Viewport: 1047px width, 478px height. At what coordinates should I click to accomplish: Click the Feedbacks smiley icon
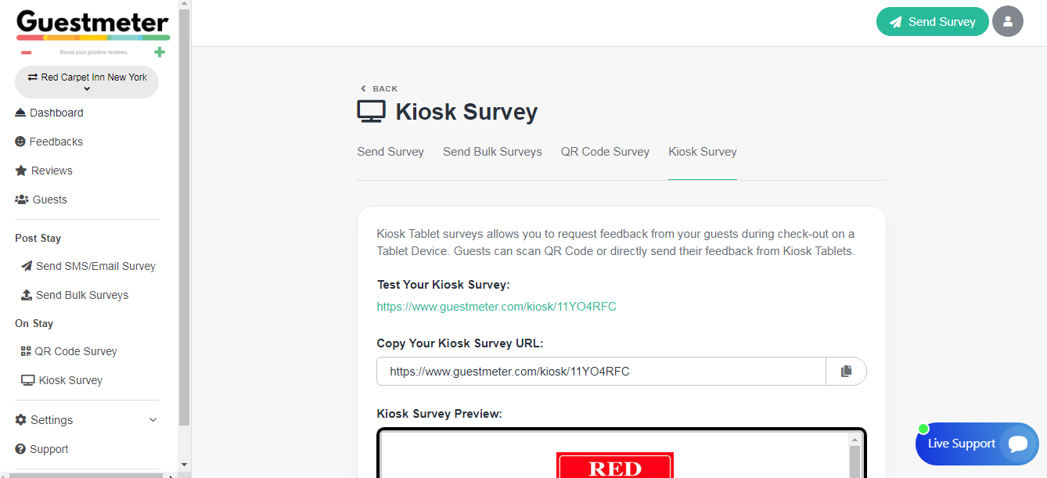point(20,142)
